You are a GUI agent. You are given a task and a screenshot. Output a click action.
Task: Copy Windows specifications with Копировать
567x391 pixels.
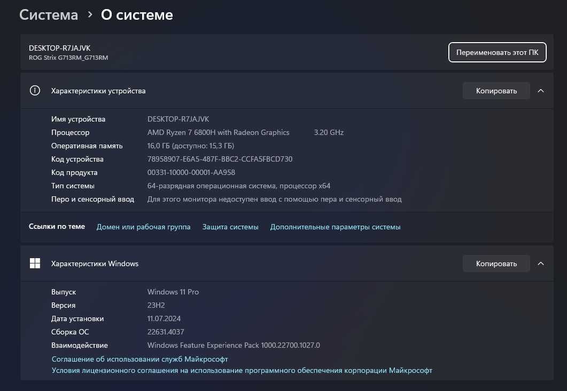[x=496, y=264]
